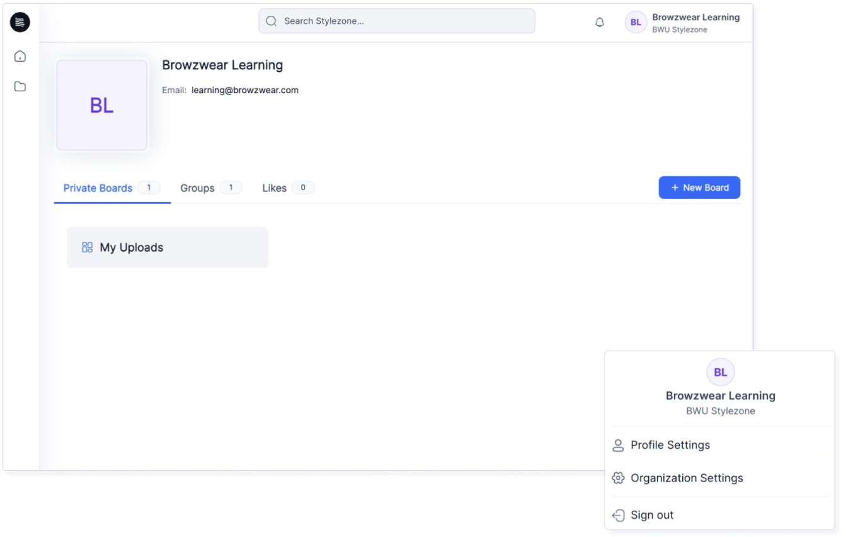
Task: Click the gear icon beside Organization Settings
Action: point(618,478)
